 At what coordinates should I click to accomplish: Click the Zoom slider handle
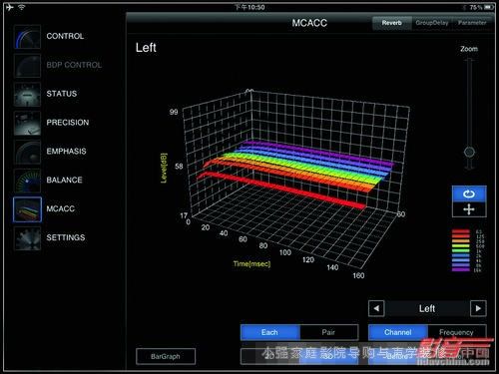coord(469,153)
